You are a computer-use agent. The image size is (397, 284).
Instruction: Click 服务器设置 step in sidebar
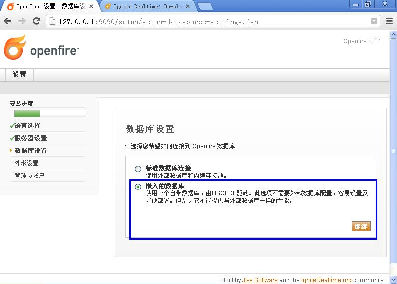coord(31,138)
